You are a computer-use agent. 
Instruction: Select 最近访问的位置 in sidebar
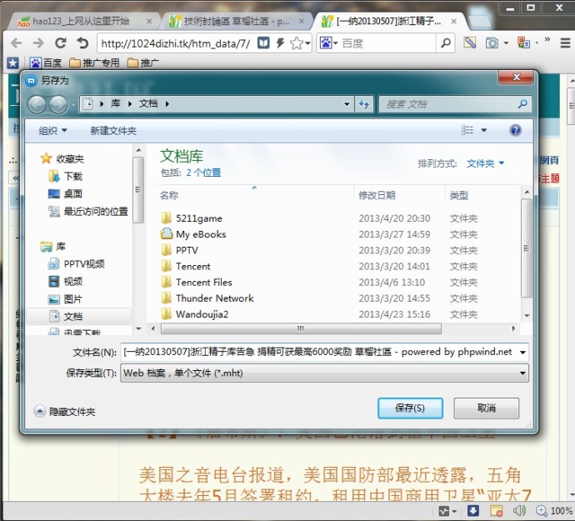[88, 212]
